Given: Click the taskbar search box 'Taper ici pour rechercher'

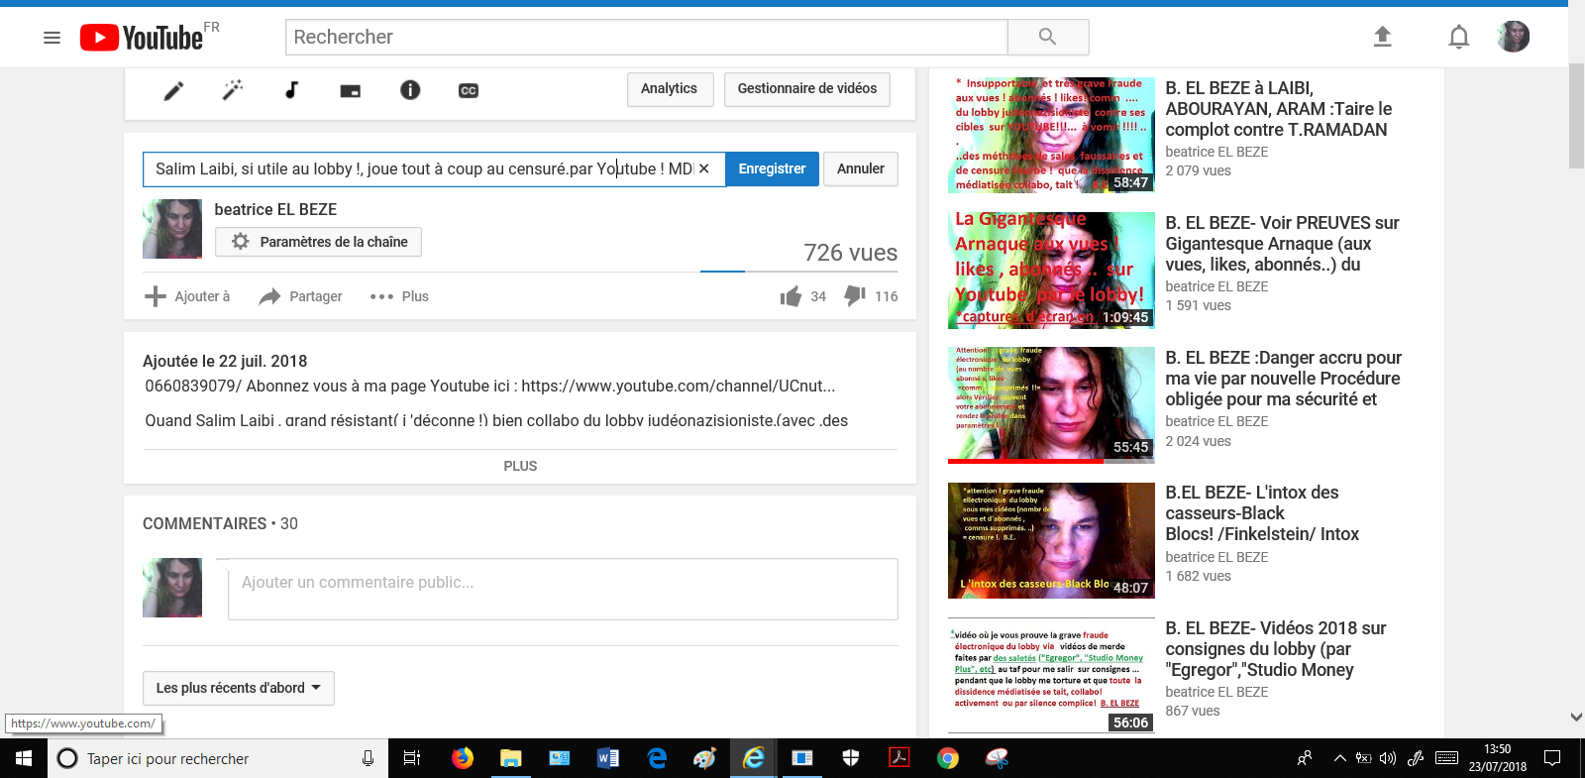Looking at the screenshot, I should pos(217,758).
